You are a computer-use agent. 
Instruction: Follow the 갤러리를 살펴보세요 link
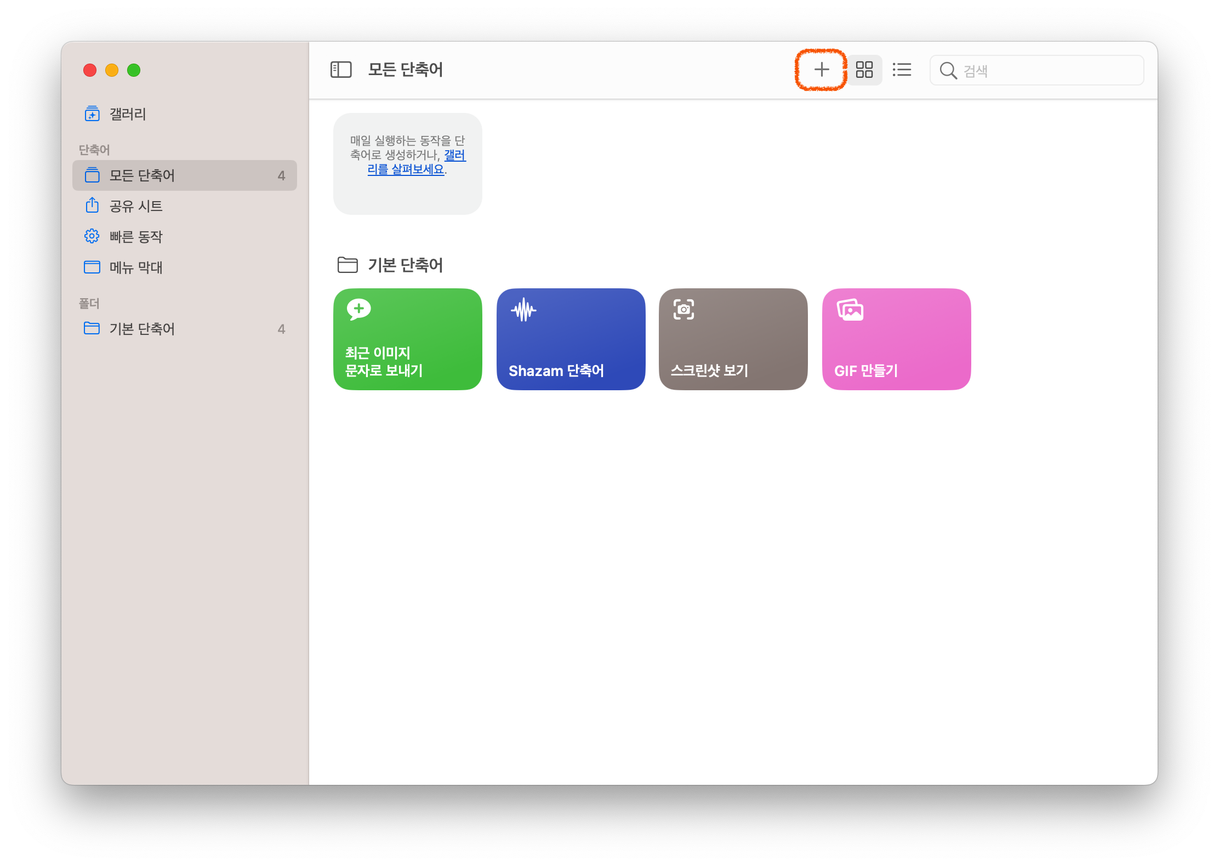tap(406, 169)
